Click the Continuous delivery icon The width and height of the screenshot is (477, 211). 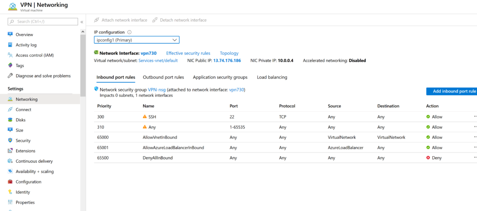coord(10,161)
